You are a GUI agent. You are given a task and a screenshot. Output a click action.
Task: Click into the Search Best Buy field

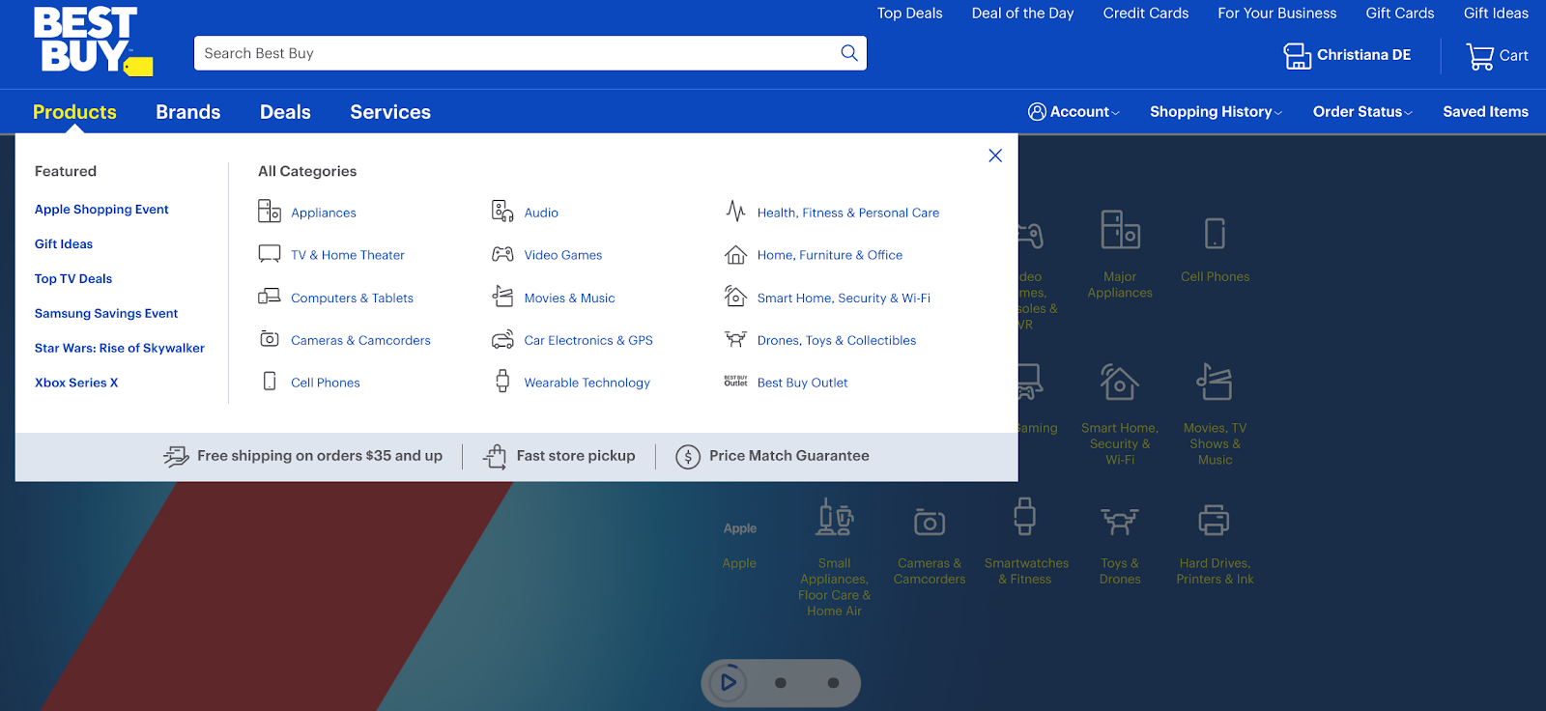pos(530,53)
